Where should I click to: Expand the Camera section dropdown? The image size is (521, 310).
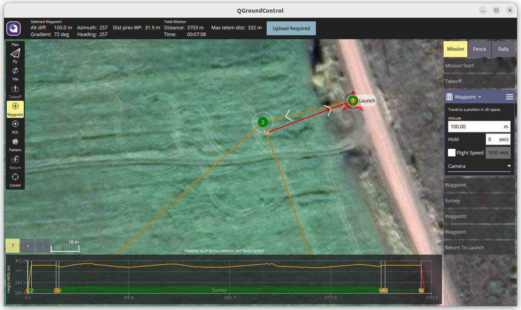click(479, 166)
